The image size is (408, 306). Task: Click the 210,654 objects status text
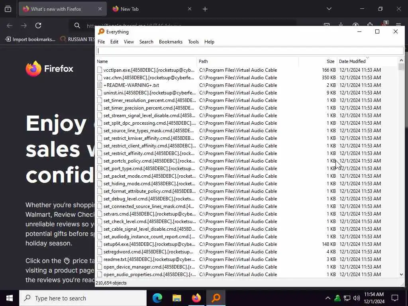click(x=111, y=283)
